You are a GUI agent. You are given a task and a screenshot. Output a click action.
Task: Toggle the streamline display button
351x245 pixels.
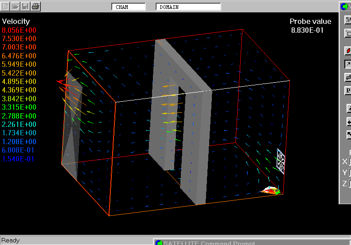click(348, 77)
